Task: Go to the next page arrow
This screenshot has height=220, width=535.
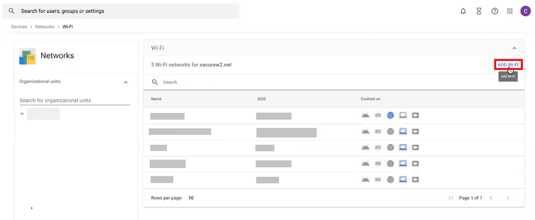Action: [508, 198]
